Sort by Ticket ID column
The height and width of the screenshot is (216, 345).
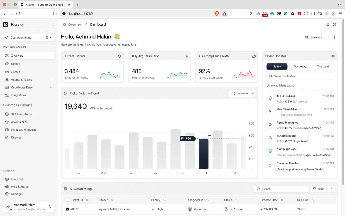87,200
